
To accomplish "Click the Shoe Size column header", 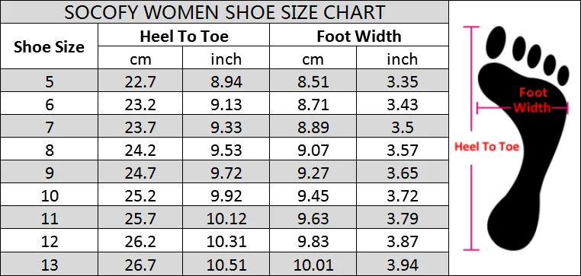I will click(x=49, y=46).
